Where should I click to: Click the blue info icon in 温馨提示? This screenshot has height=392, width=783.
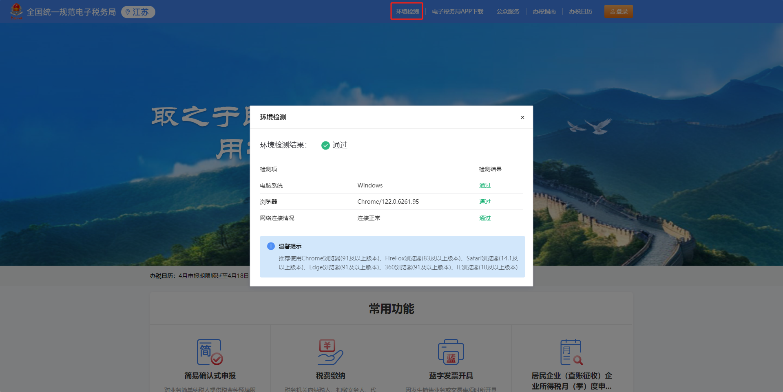pyautogui.click(x=271, y=246)
